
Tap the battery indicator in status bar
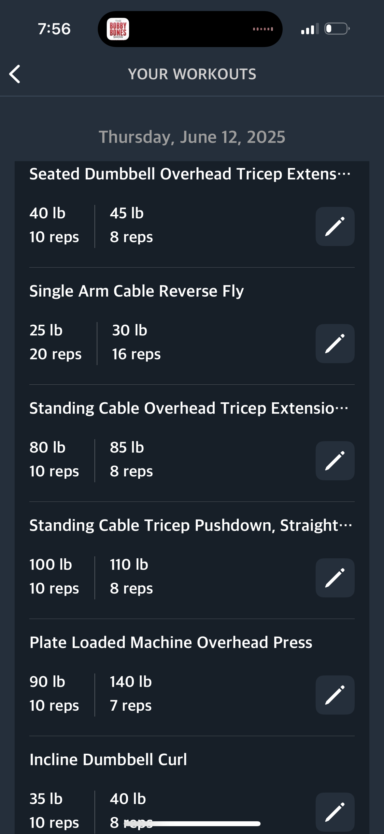point(337,29)
